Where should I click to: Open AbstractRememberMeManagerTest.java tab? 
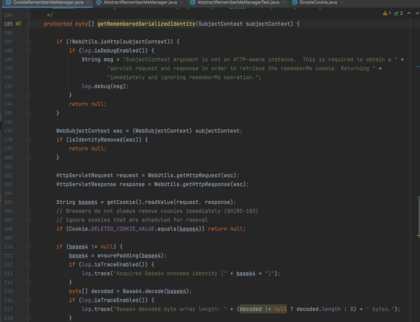click(x=238, y=2)
